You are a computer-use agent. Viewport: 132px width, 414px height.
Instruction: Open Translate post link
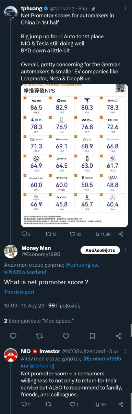pos(19,292)
